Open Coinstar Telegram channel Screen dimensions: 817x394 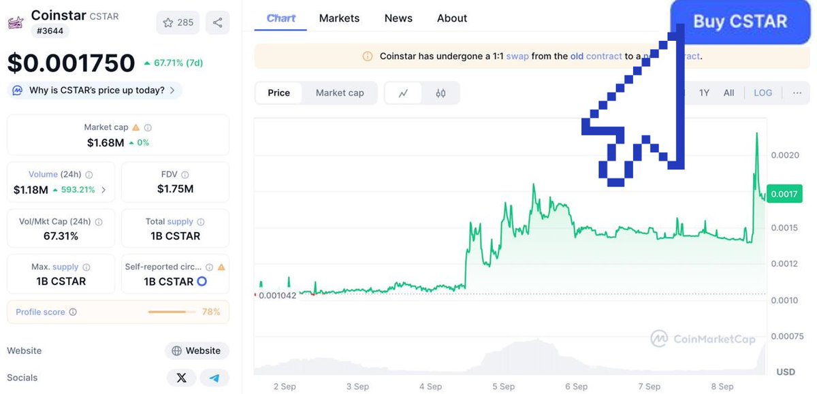click(x=214, y=378)
